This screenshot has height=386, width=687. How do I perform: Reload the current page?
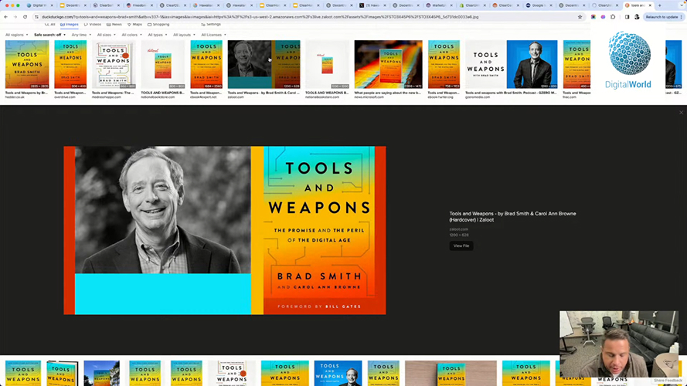(25, 17)
